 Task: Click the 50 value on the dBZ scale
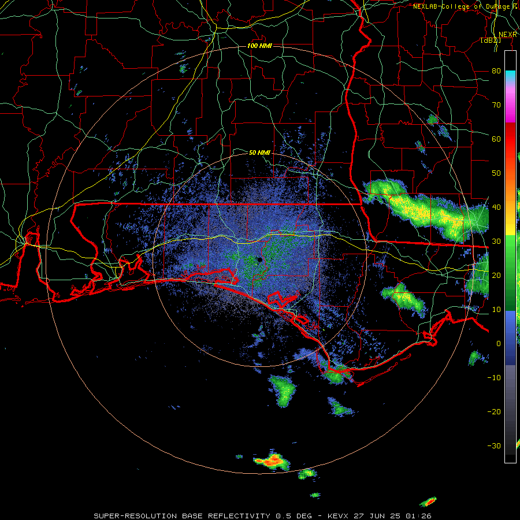click(496, 173)
